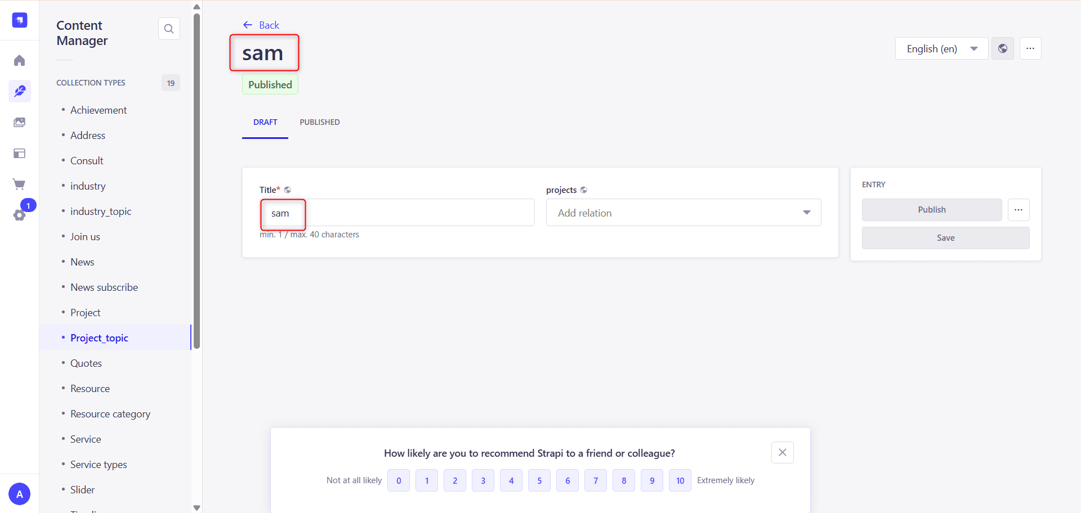The height and width of the screenshot is (513, 1081).
Task: Switch to the PUBLISHED tab
Action: [320, 122]
